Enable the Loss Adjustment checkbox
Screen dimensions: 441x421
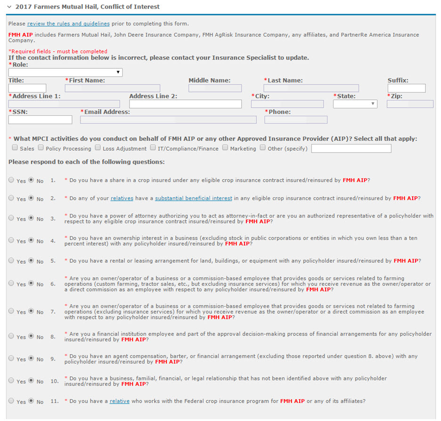pos(98,148)
